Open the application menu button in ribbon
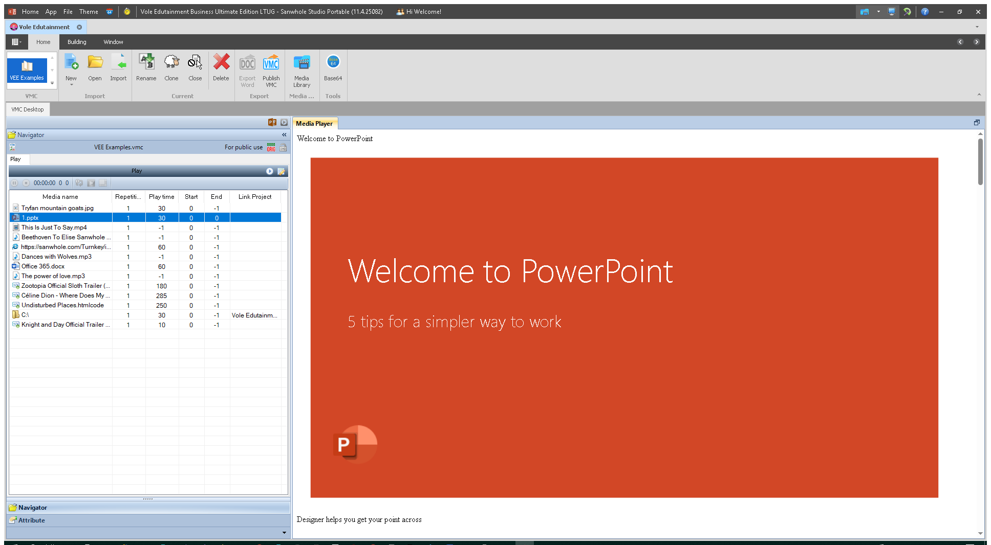This screenshot has height=545, width=991. (17, 42)
